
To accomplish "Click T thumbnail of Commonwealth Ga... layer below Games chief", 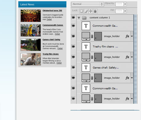I will (86, 88).
